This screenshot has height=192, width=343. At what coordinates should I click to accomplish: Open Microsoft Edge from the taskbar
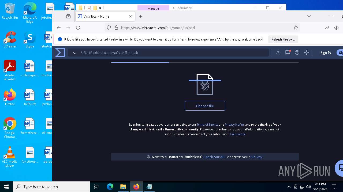coord(110,187)
